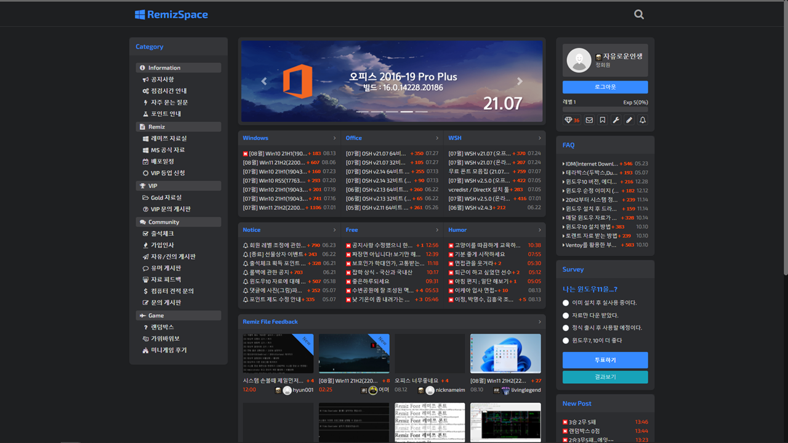The height and width of the screenshot is (443, 788).
Task: Open the messages envelope icon
Action: (x=589, y=120)
